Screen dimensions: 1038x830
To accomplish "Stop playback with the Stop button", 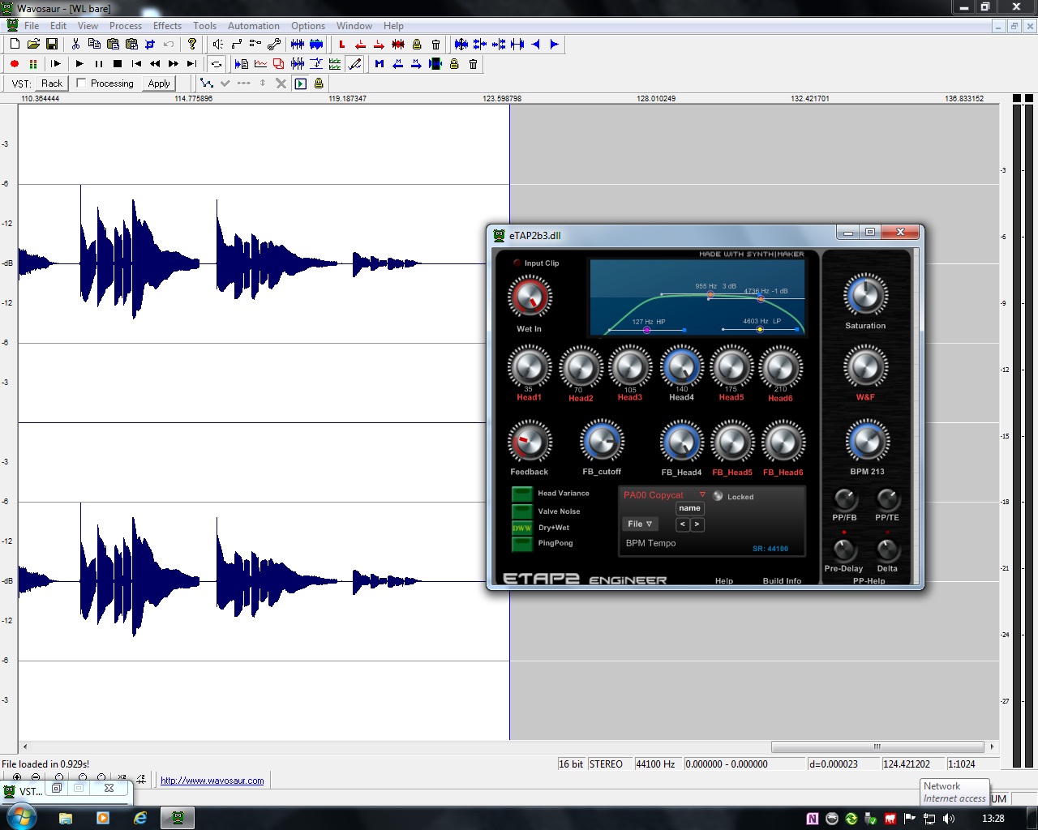I will click(118, 64).
